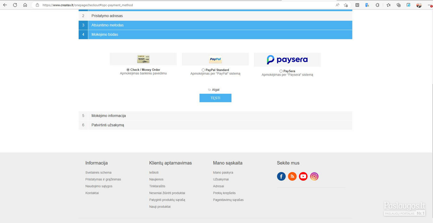Open Užsakymai footer link

221,179
